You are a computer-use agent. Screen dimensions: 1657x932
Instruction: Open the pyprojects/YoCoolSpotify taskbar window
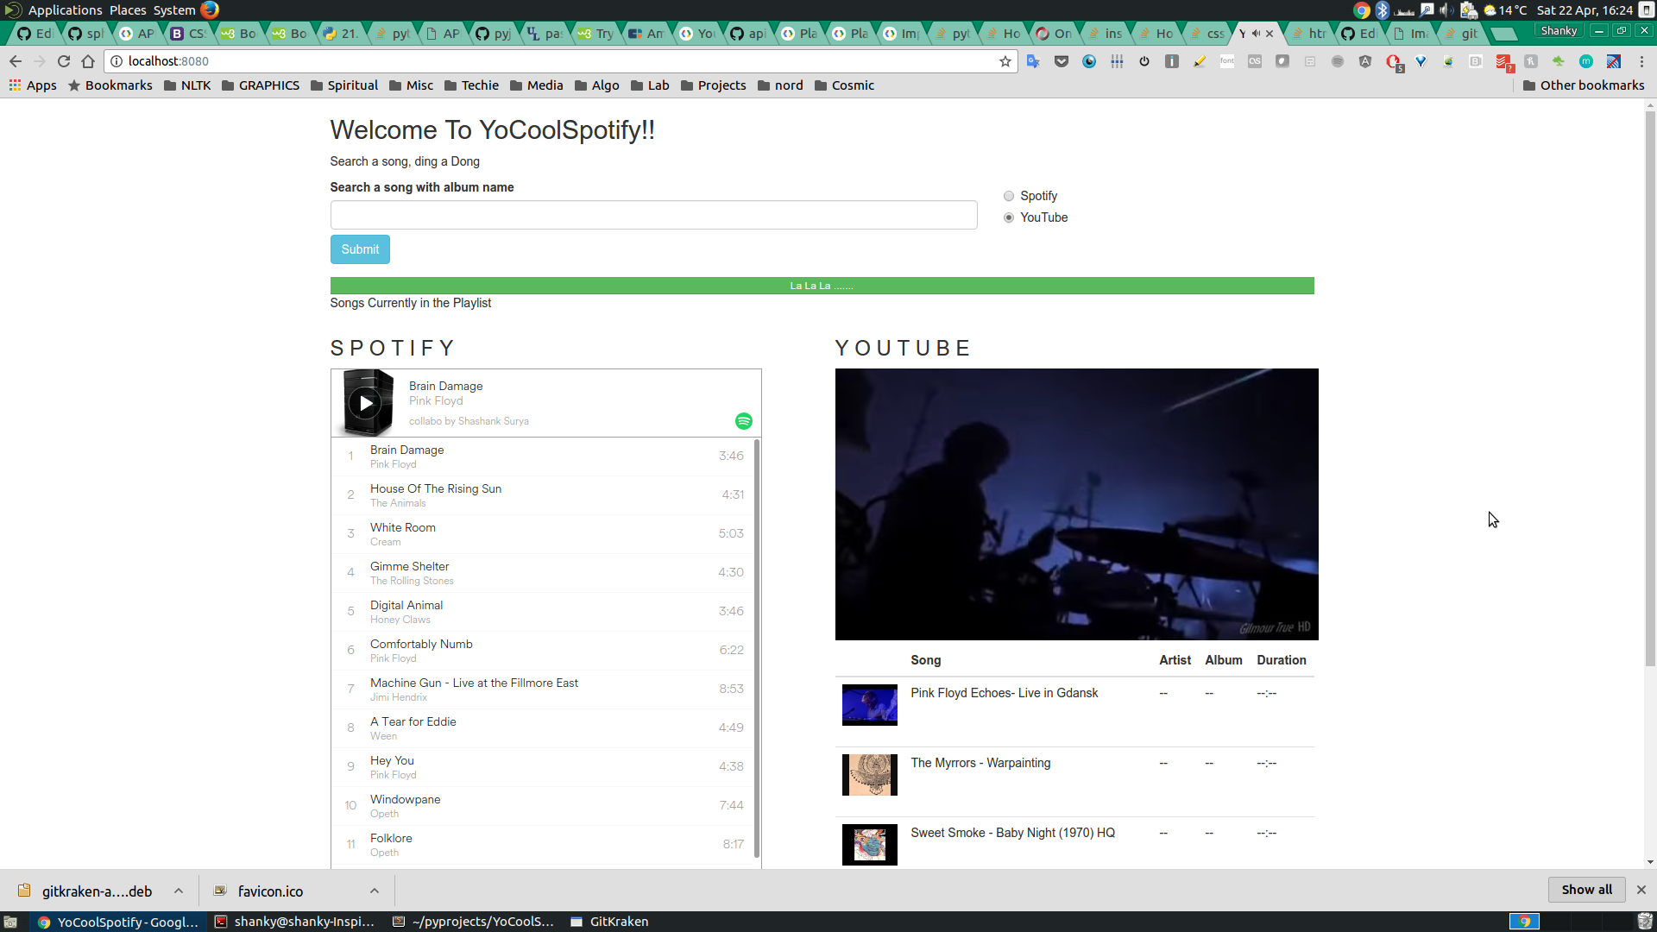click(x=473, y=922)
